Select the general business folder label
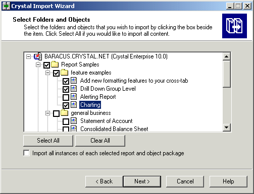The width and height of the screenshot is (254, 194). pos(91,113)
